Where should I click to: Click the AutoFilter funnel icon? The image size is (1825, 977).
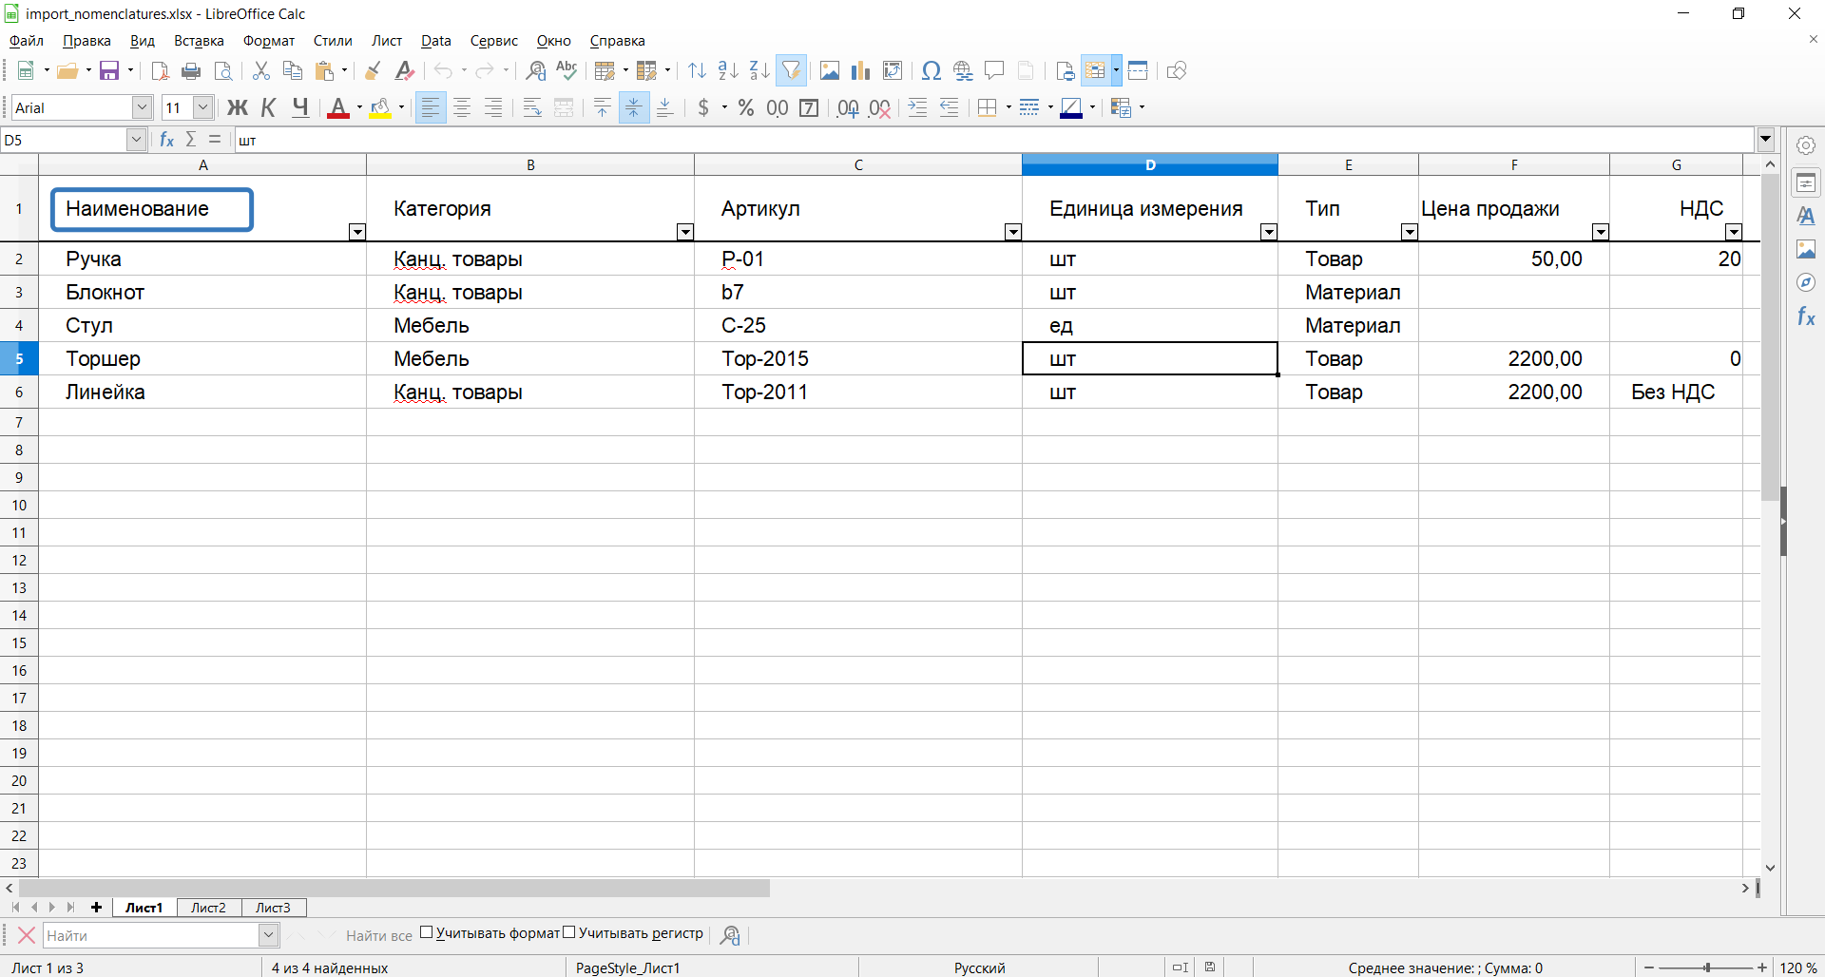(791, 71)
